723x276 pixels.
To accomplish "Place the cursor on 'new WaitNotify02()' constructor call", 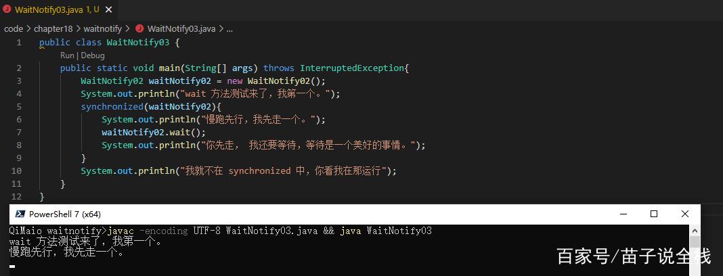I will coord(276,81).
